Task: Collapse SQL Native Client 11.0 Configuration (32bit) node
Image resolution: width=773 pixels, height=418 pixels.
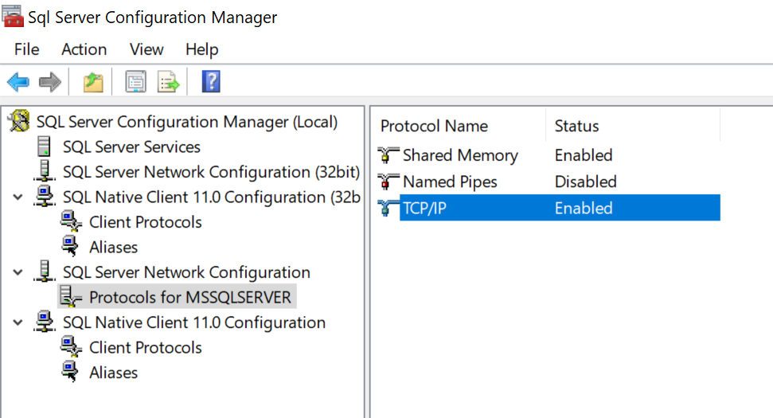Action: [18, 197]
